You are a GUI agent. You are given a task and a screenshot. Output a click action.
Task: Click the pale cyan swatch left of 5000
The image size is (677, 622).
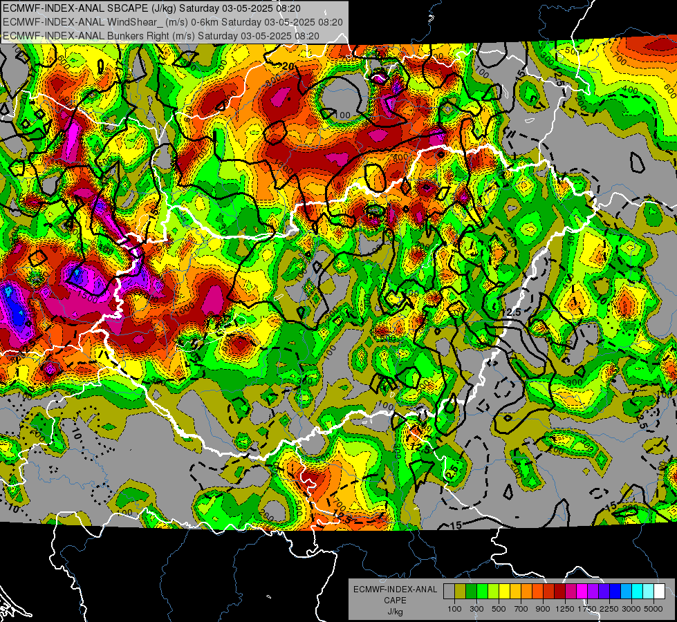pos(649,592)
